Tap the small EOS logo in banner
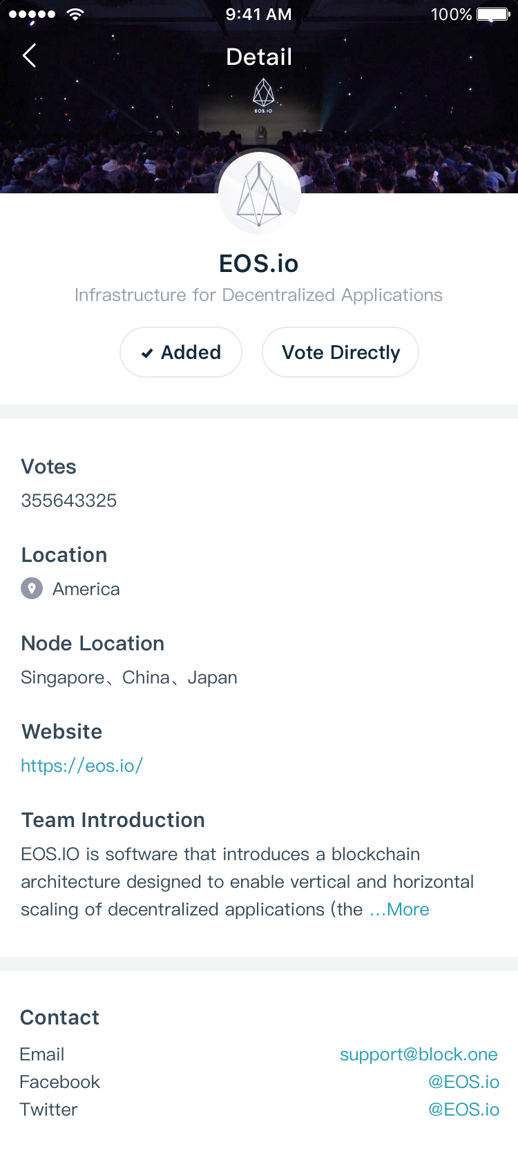 (x=263, y=95)
